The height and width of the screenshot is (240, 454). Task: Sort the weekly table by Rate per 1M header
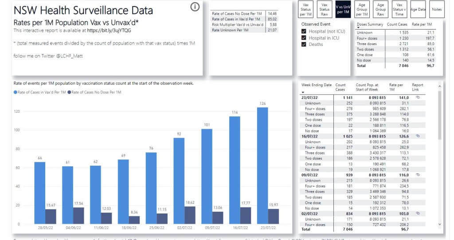point(396,87)
